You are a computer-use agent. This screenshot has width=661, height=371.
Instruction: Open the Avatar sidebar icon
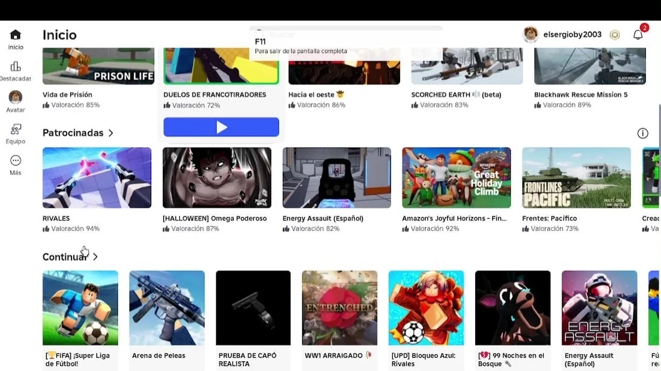point(15,97)
